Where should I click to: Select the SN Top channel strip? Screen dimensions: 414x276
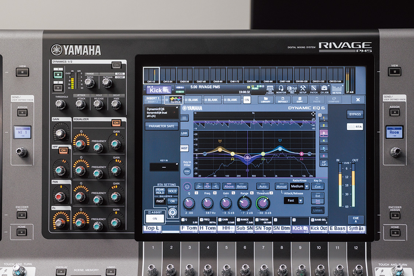(x=263, y=229)
